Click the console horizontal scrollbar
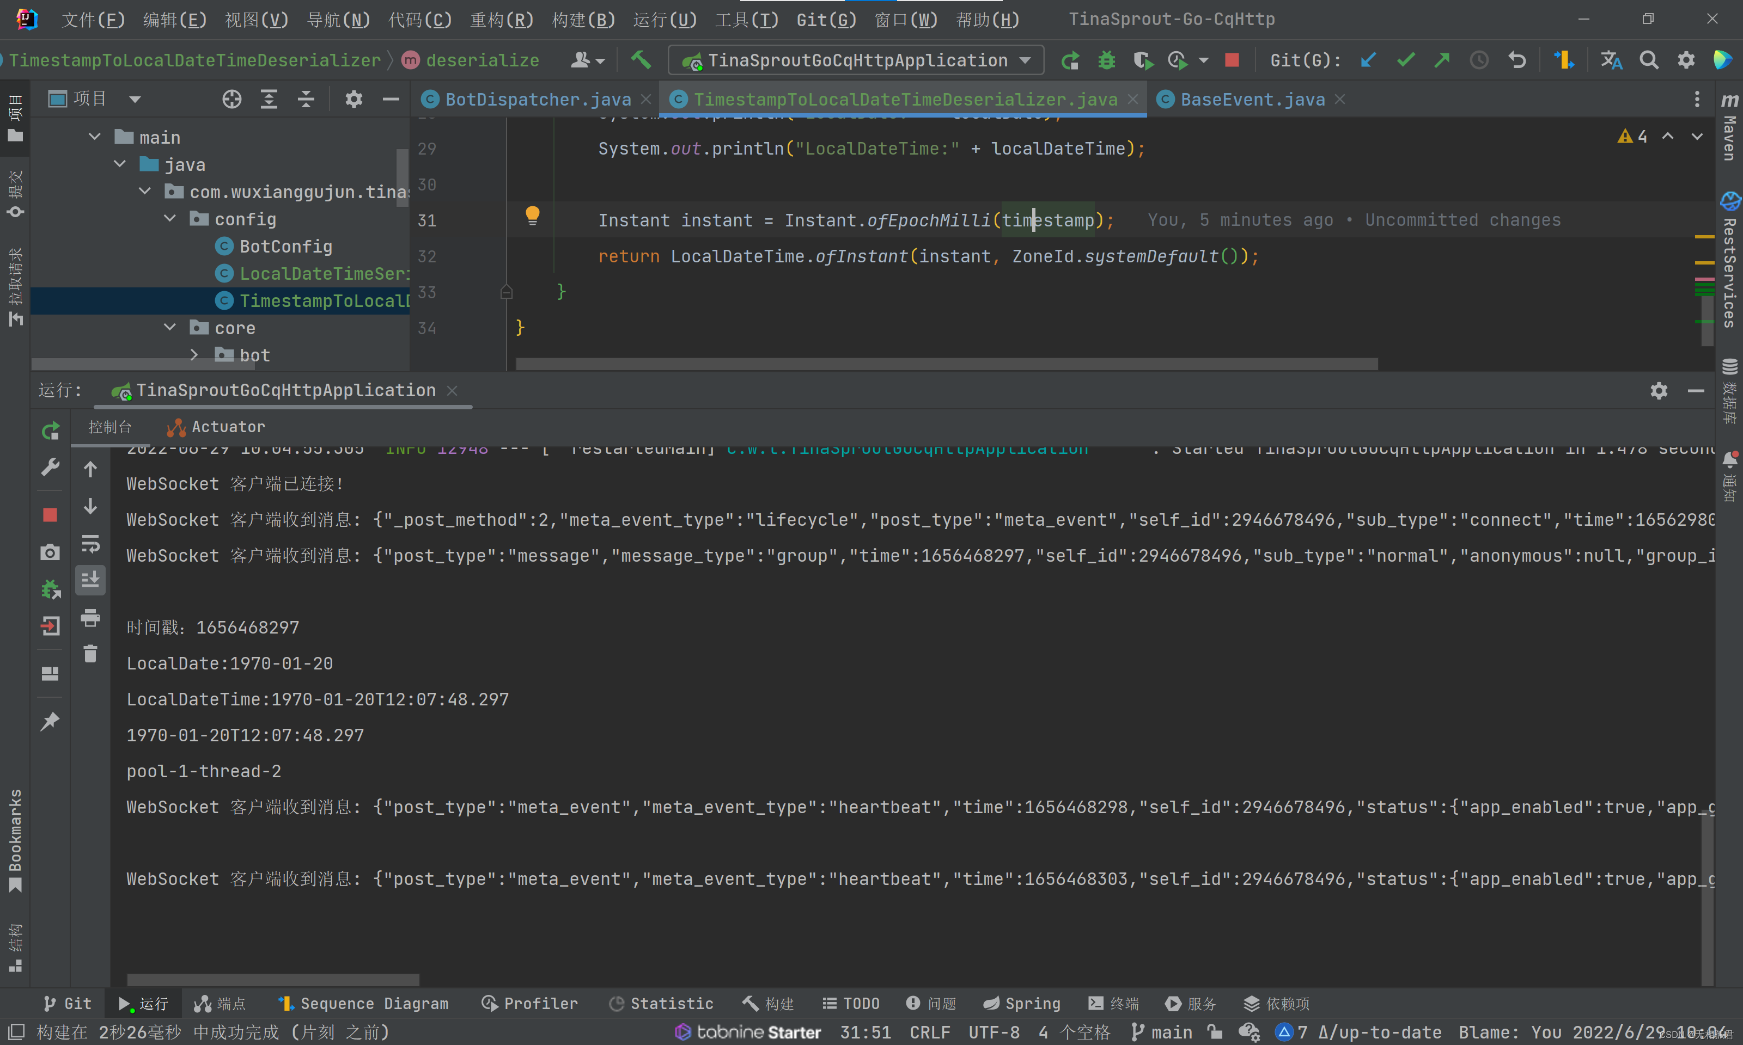Viewport: 1743px width, 1045px height. (273, 980)
